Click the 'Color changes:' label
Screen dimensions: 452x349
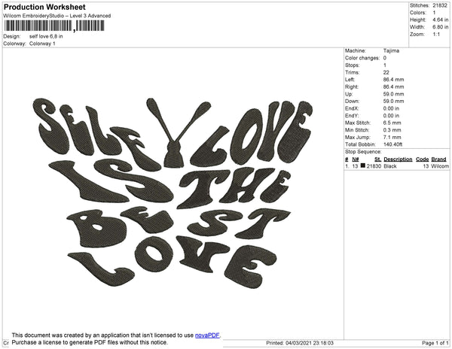point(362,58)
